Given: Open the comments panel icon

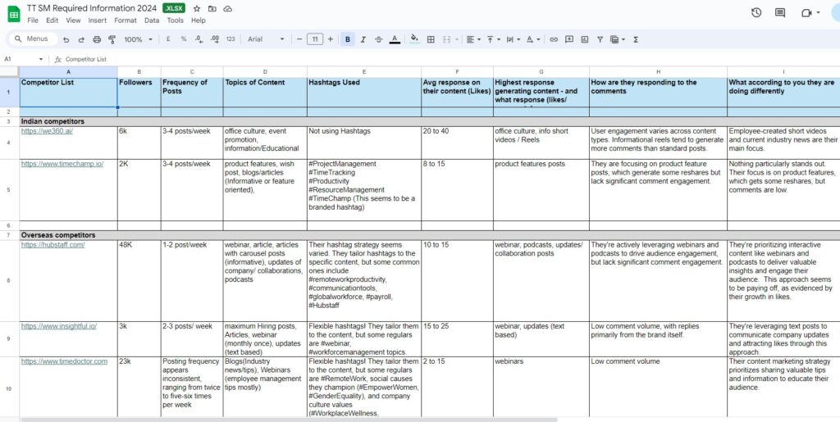Looking at the screenshot, I should pyautogui.click(x=780, y=13).
